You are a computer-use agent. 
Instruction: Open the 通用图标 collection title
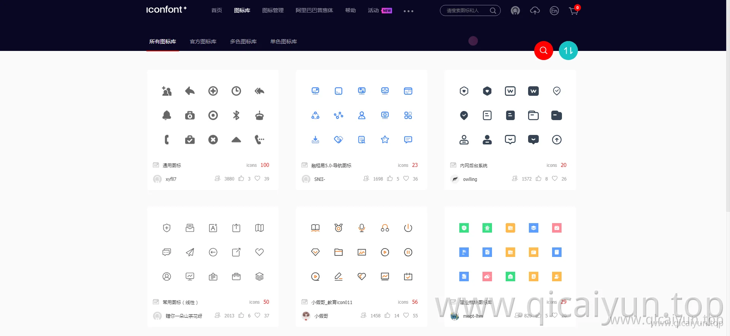click(x=172, y=165)
